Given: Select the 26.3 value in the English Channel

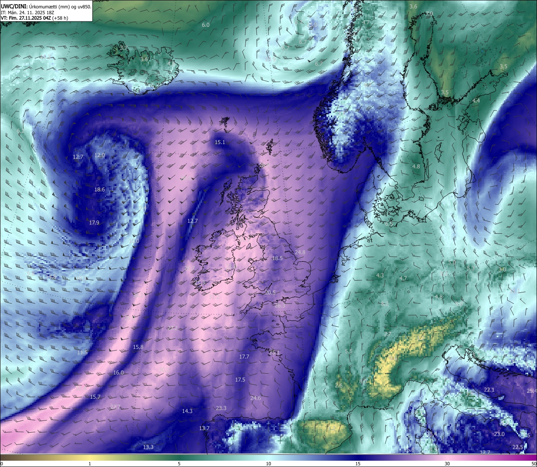Looking at the screenshot, I should coord(280,306).
